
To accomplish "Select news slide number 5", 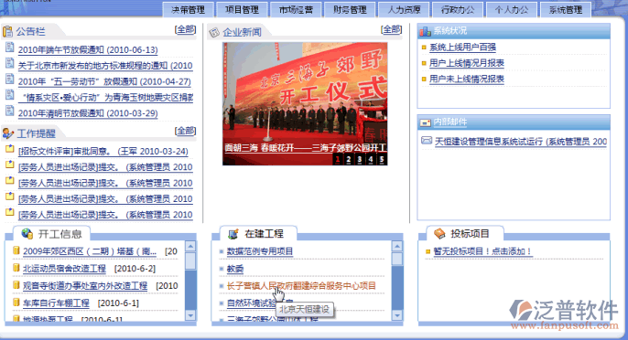I will pos(382,160).
